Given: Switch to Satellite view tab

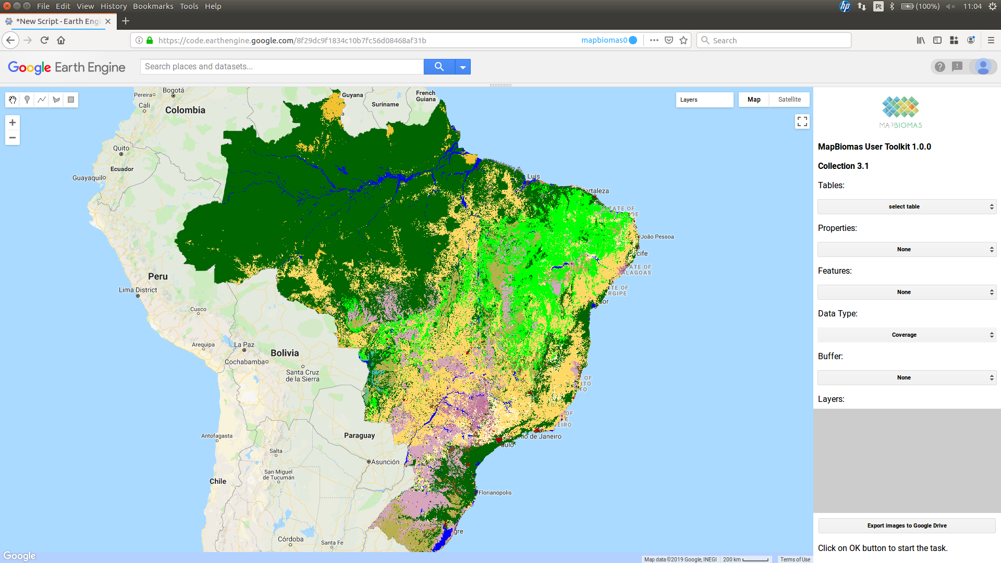Looking at the screenshot, I should pos(789,100).
